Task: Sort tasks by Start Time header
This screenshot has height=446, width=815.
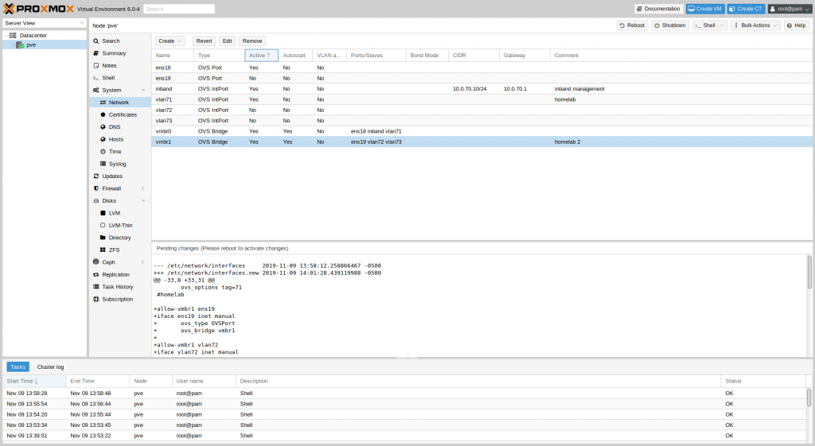Action: 34,381
